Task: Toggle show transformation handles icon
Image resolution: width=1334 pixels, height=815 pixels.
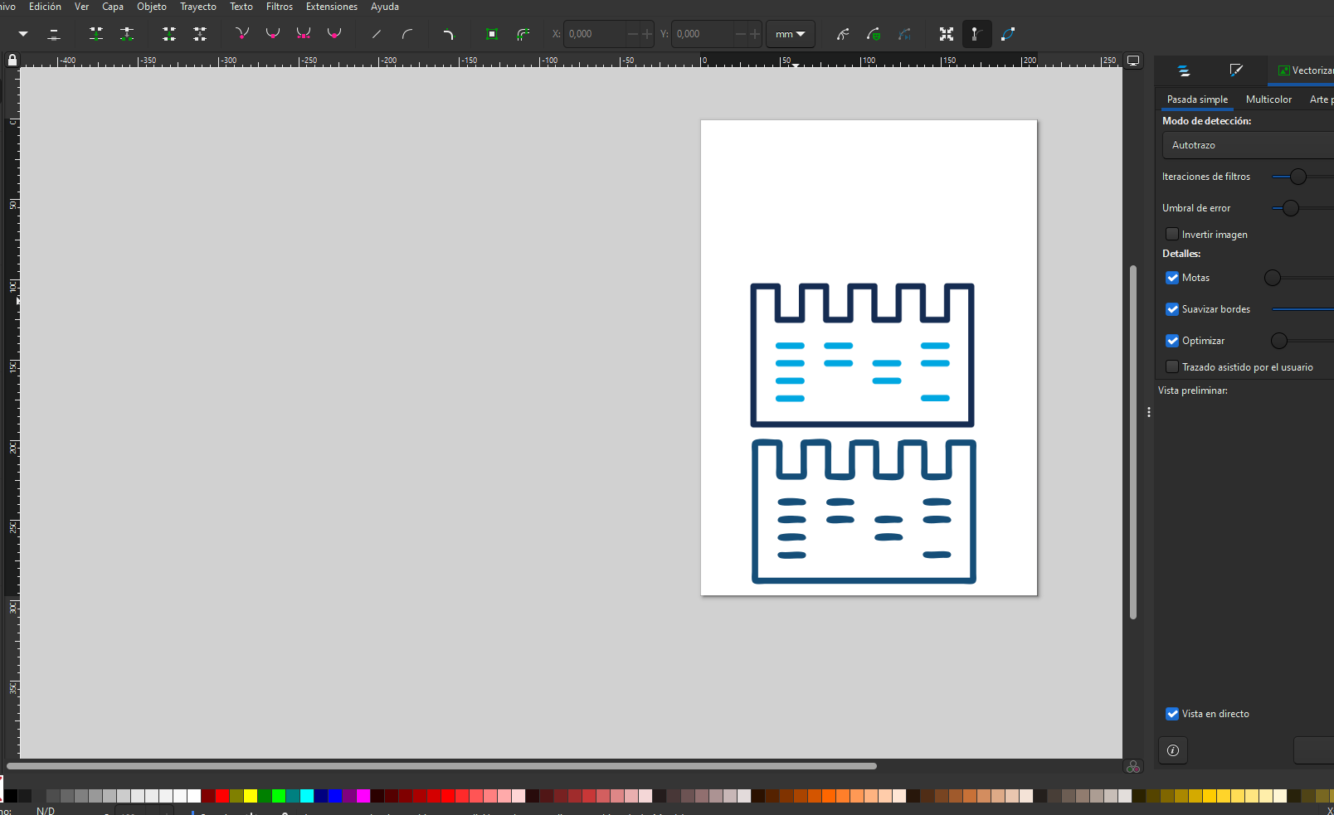Action: point(946,34)
